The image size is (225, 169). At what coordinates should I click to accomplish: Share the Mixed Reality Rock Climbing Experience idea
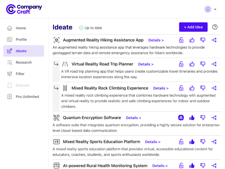214,88
